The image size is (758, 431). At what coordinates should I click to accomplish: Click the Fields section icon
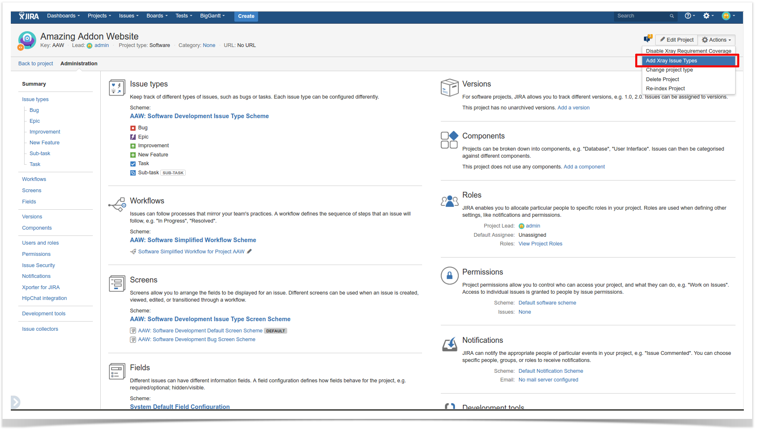pyautogui.click(x=117, y=371)
